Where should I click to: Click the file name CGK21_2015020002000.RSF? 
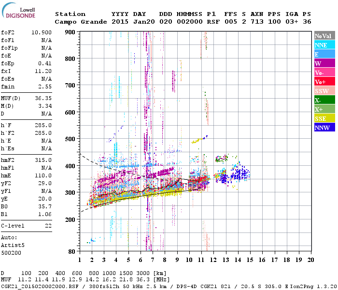pos(40,286)
